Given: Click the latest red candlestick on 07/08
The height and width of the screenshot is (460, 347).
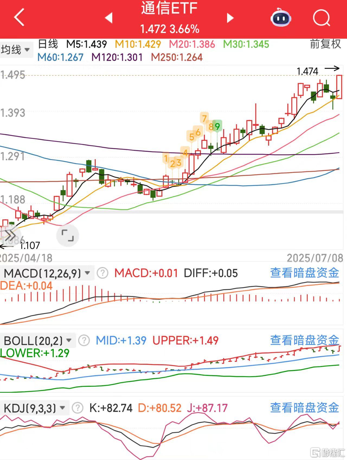Looking at the screenshot, I should pos(339,87).
